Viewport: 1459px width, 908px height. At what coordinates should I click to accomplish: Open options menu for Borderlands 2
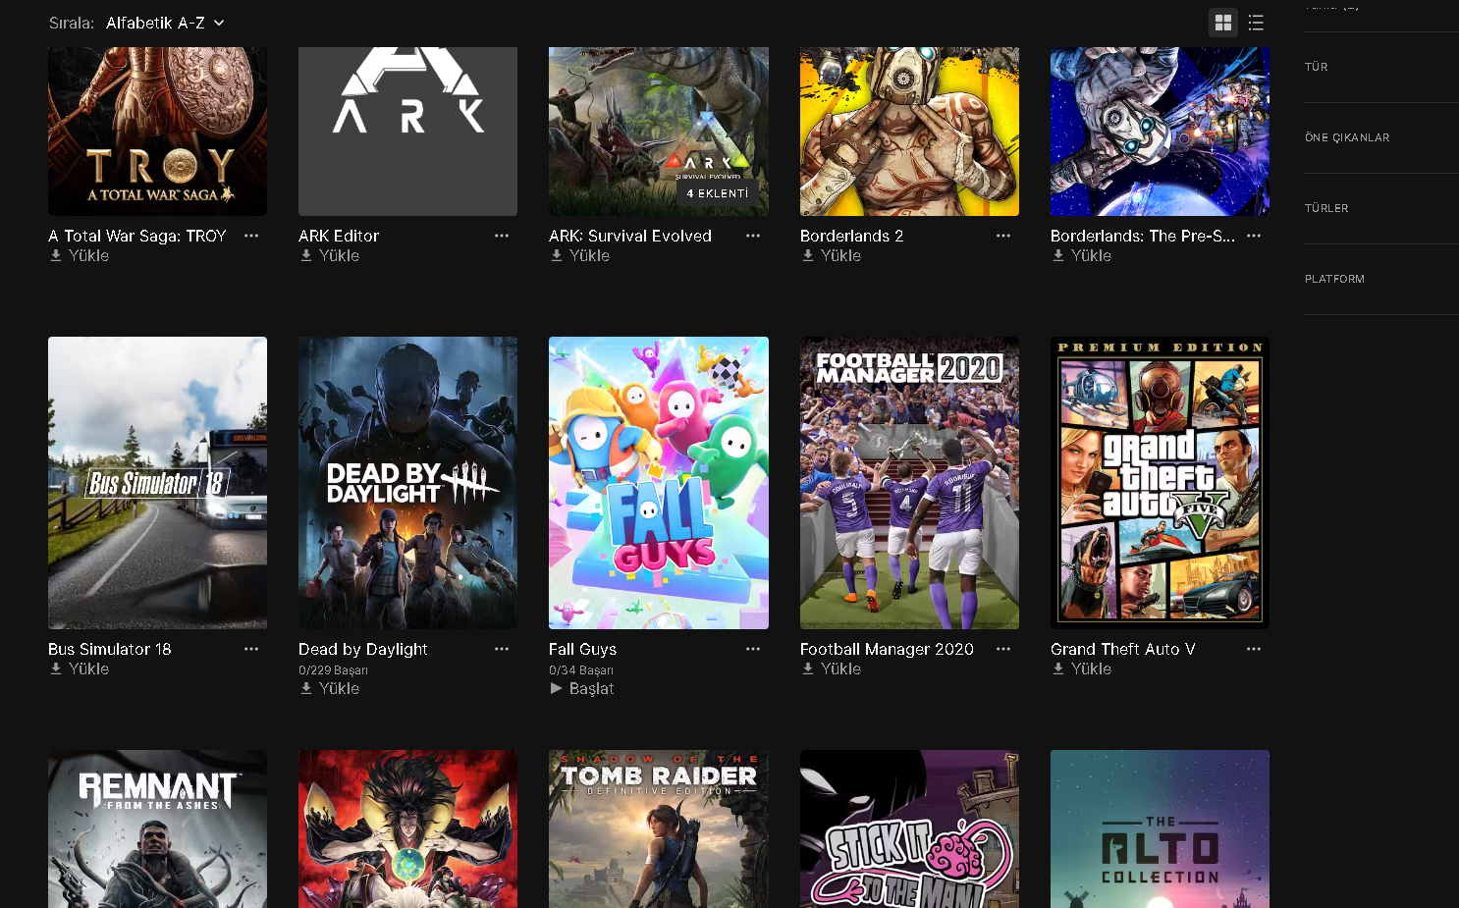point(1003,236)
